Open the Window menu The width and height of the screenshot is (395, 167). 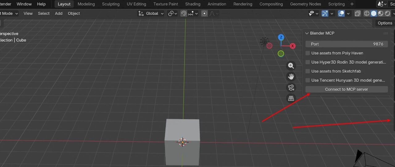point(24,4)
